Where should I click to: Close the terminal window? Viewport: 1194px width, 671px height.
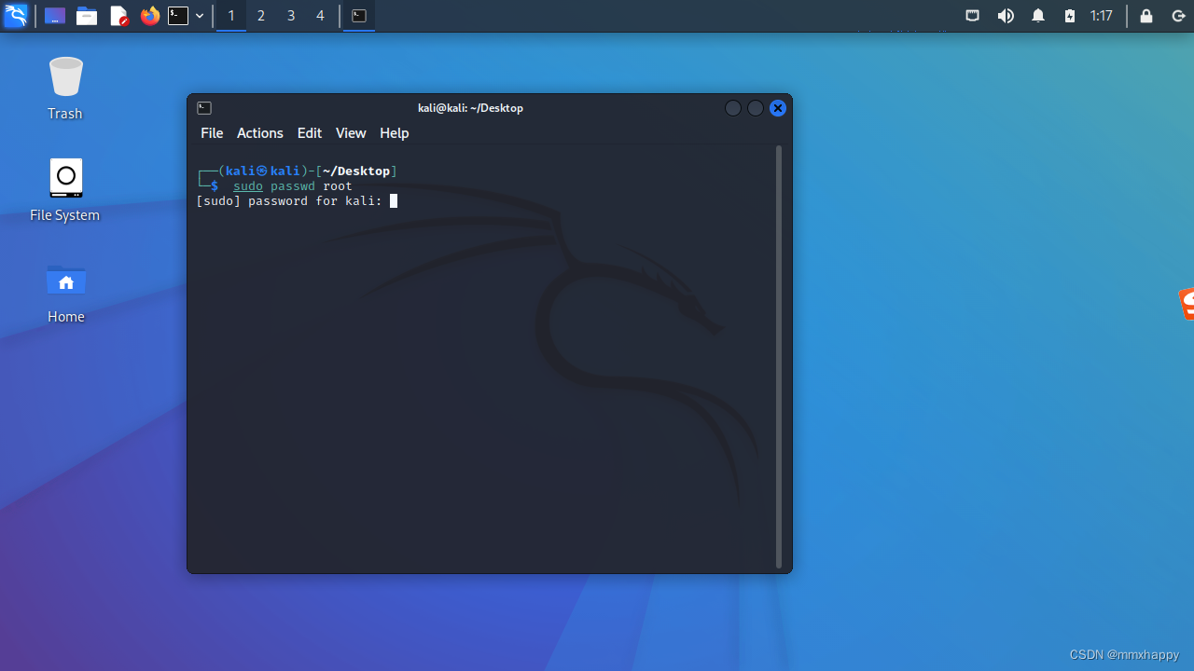(x=778, y=108)
